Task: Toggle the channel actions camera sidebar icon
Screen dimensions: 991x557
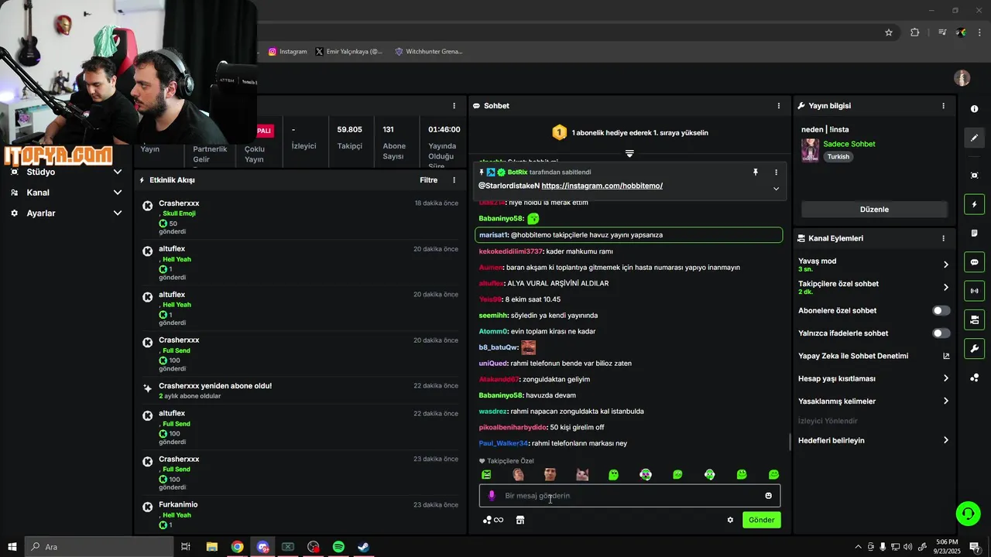Action: [x=974, y=320]
